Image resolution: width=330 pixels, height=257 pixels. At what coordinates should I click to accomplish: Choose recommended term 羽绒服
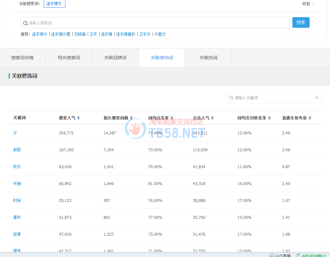pyautogui.click(x=80, y=34)
